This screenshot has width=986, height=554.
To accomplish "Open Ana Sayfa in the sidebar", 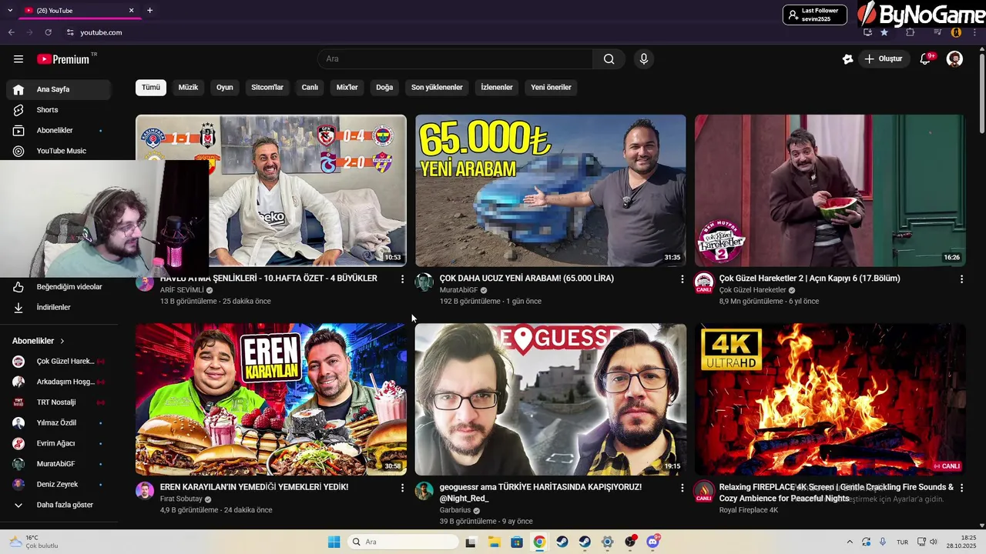I will pos(59,89).
